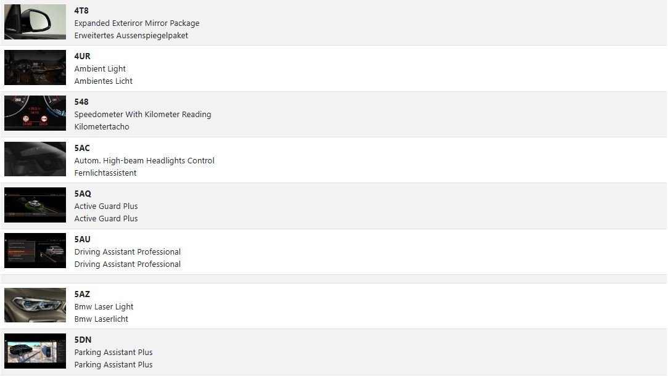Viewport: 668px width, 376px height.
Task: Select the speedometer kilometer reading image
Action: [35, 113]
